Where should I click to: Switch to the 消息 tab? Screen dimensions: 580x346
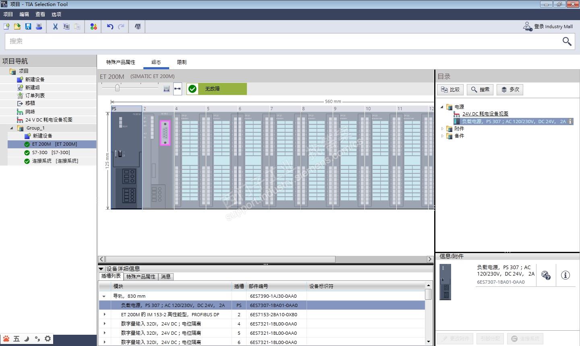(166, 277)
